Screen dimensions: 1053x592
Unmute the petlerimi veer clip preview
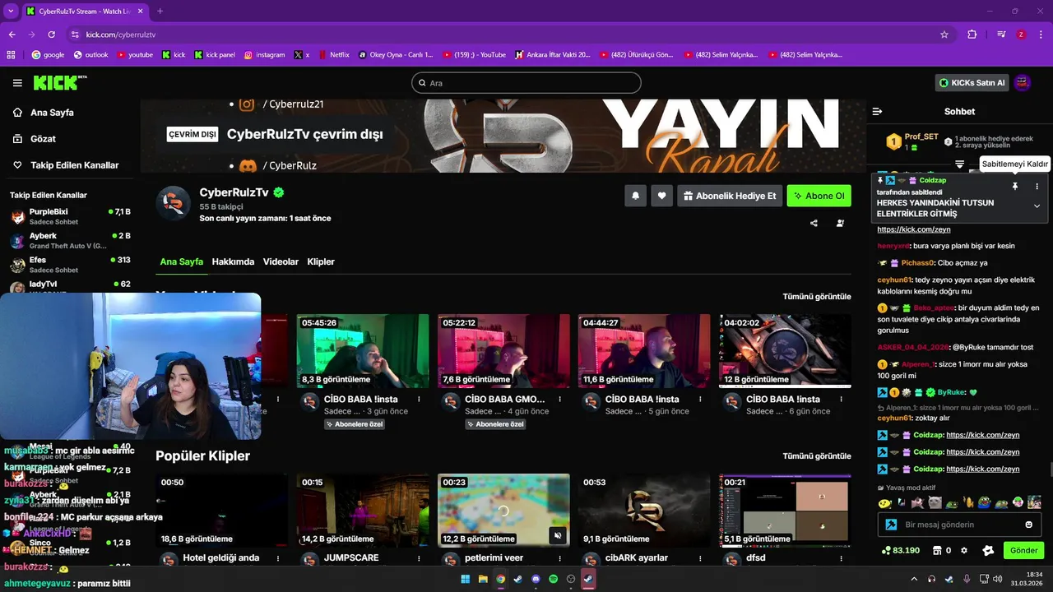557,535
